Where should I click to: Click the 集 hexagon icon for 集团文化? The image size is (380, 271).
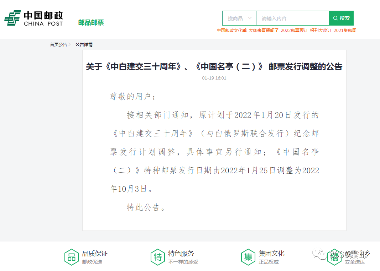pyautogui.click(x=248, y=257)
